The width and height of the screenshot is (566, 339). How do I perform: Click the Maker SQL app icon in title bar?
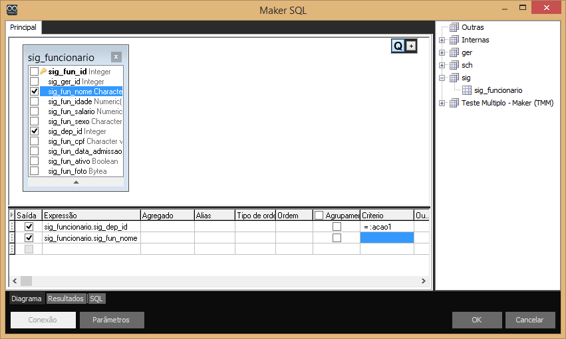coord(11,10)
